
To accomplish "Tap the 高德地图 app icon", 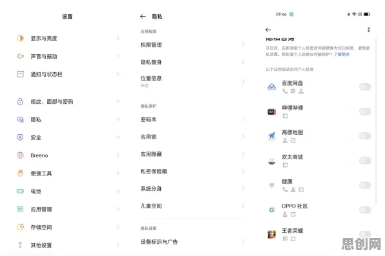I will (x=271, y=136).
